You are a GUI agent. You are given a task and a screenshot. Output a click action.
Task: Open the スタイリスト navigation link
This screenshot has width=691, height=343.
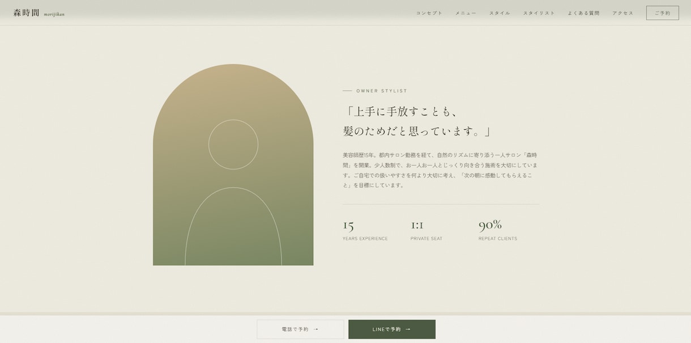539,13
